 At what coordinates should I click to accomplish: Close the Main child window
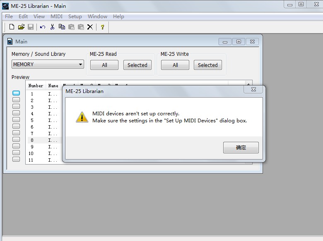252,41
